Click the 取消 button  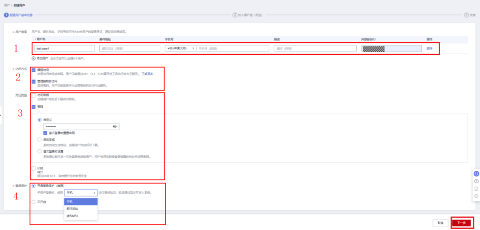(441, 223)
